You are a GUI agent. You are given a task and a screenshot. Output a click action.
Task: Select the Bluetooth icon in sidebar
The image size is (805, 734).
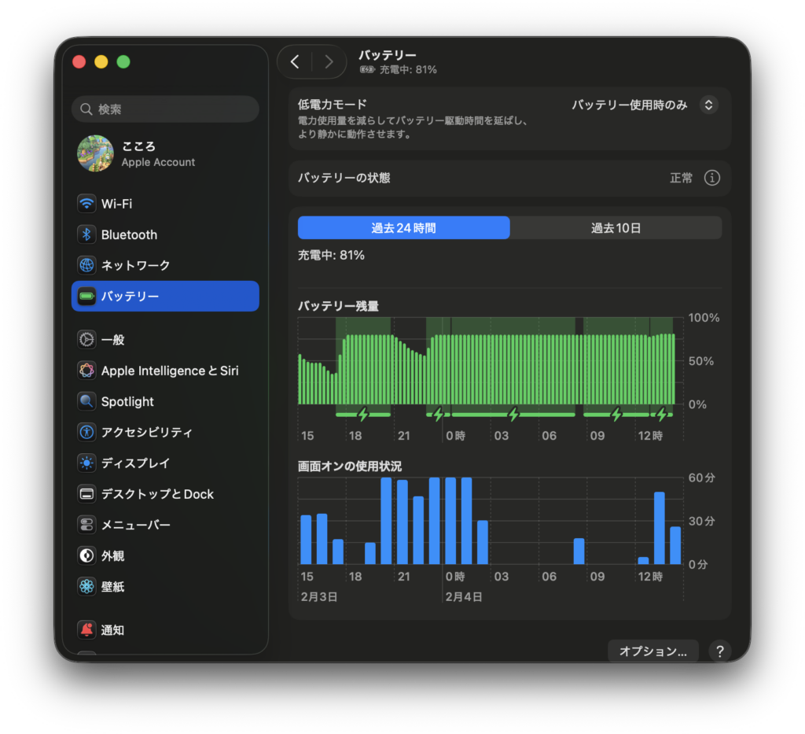pos(86,234)
